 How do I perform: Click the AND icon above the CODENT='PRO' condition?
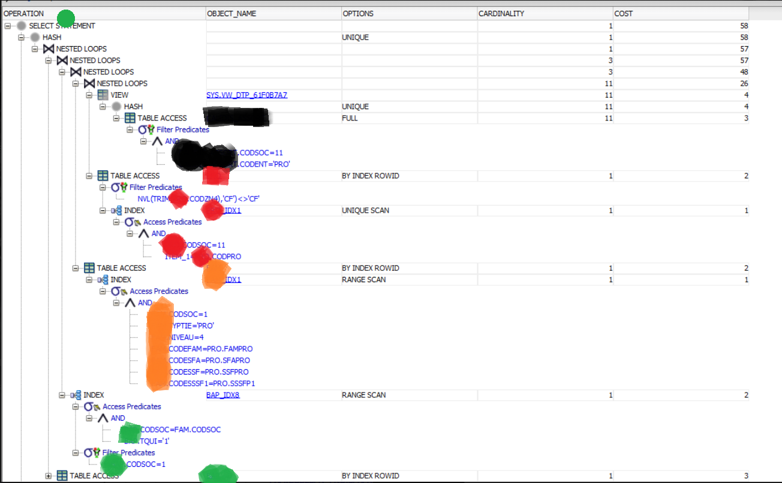point(158,141)
